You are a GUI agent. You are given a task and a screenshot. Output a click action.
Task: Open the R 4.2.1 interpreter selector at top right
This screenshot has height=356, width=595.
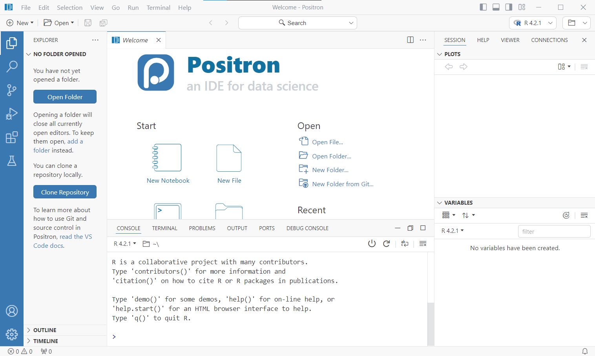tap(533, 23)
